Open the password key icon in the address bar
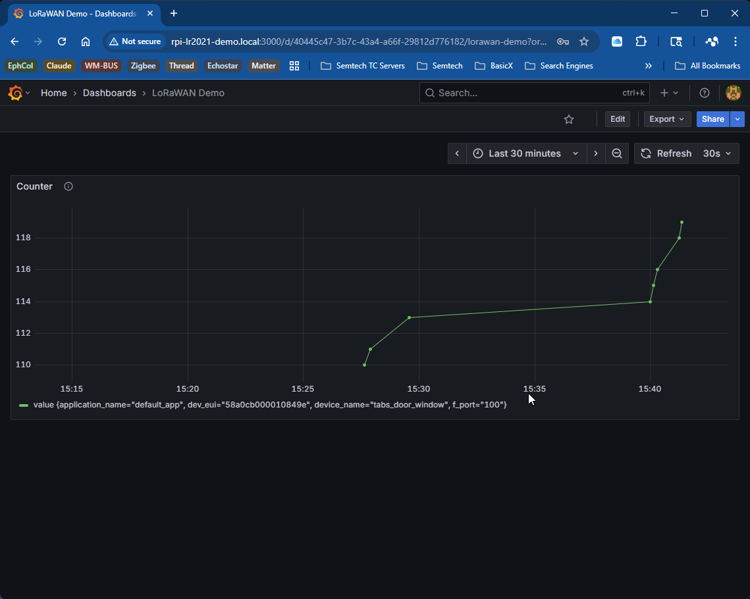 (x=563, y=41)
